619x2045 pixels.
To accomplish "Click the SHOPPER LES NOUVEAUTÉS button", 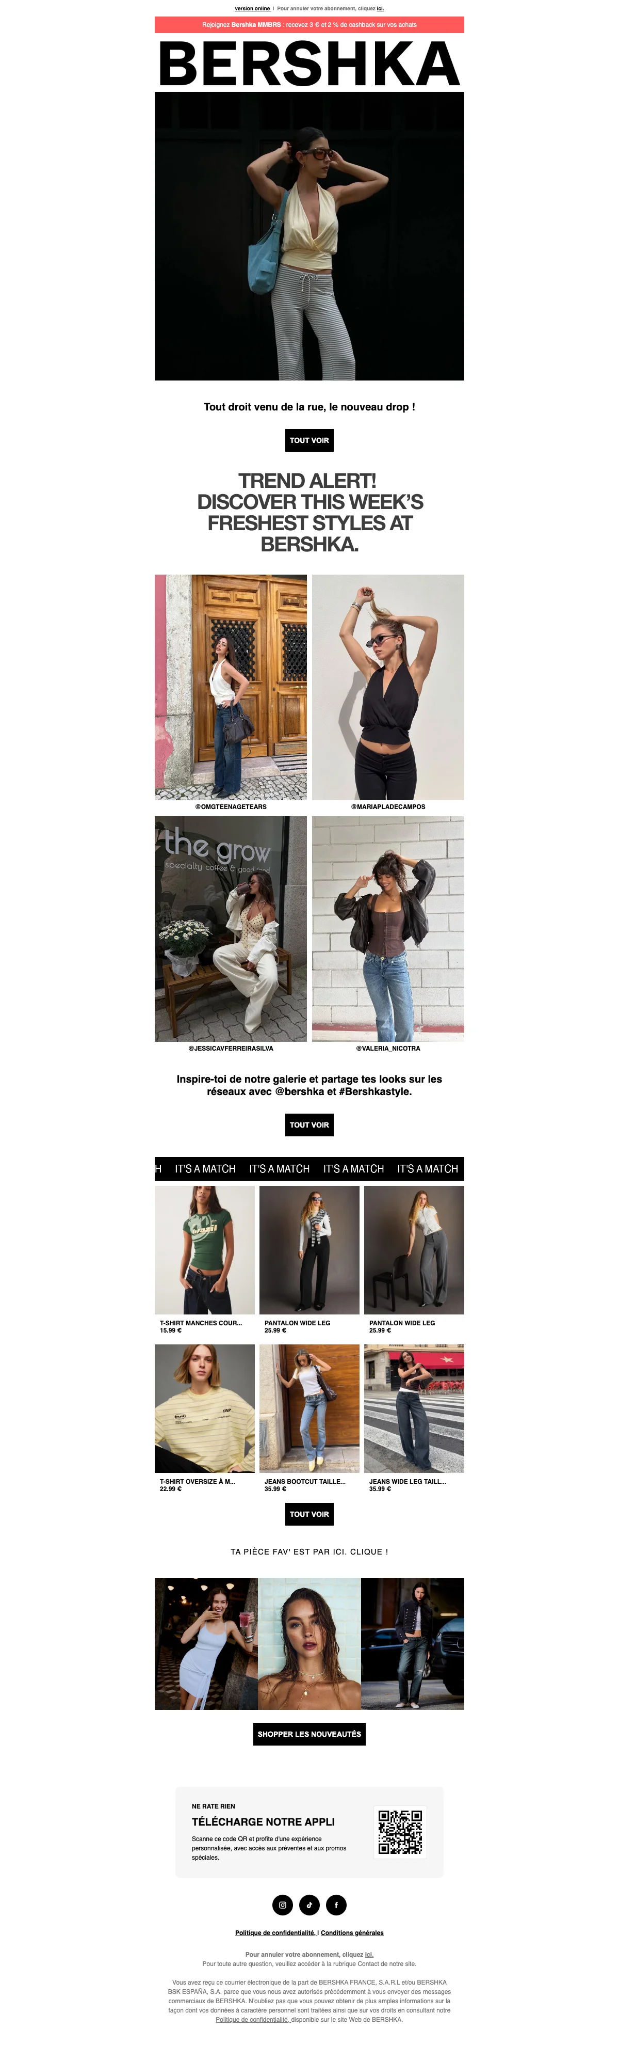I will pyautogui.click(x=309, y=1734).
